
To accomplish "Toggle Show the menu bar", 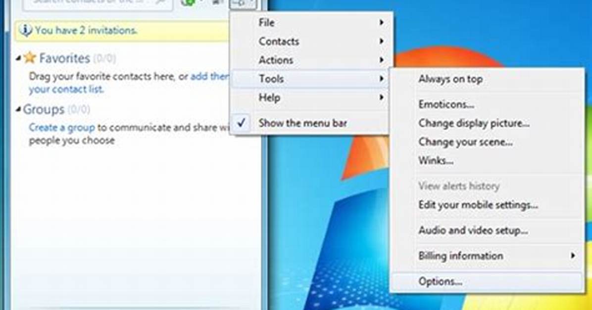I will point(310,123).
